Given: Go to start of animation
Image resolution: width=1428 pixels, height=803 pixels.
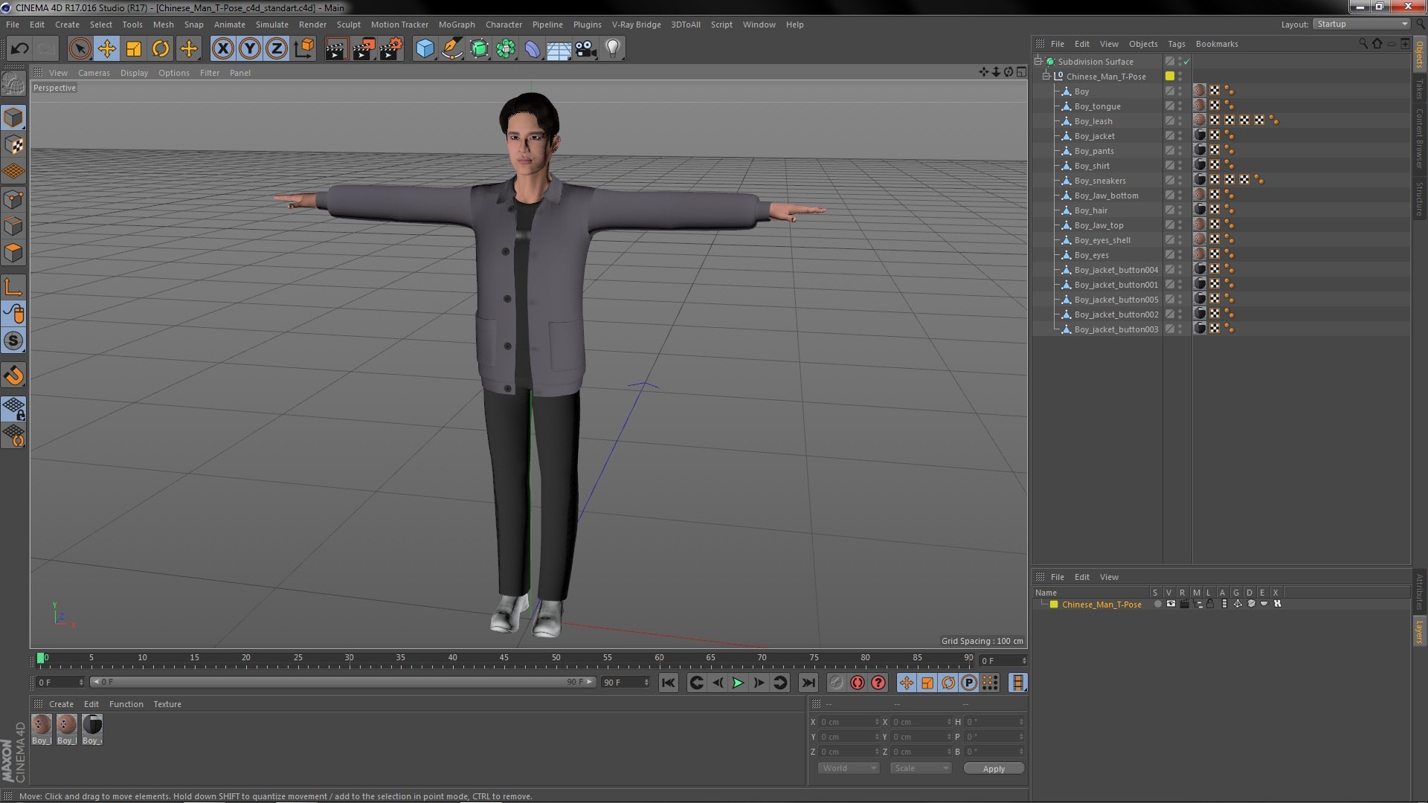Looking at the screenshot, I should 669,683.
